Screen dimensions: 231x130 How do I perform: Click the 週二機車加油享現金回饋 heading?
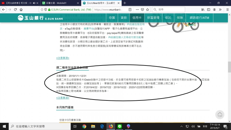[72, 67]
